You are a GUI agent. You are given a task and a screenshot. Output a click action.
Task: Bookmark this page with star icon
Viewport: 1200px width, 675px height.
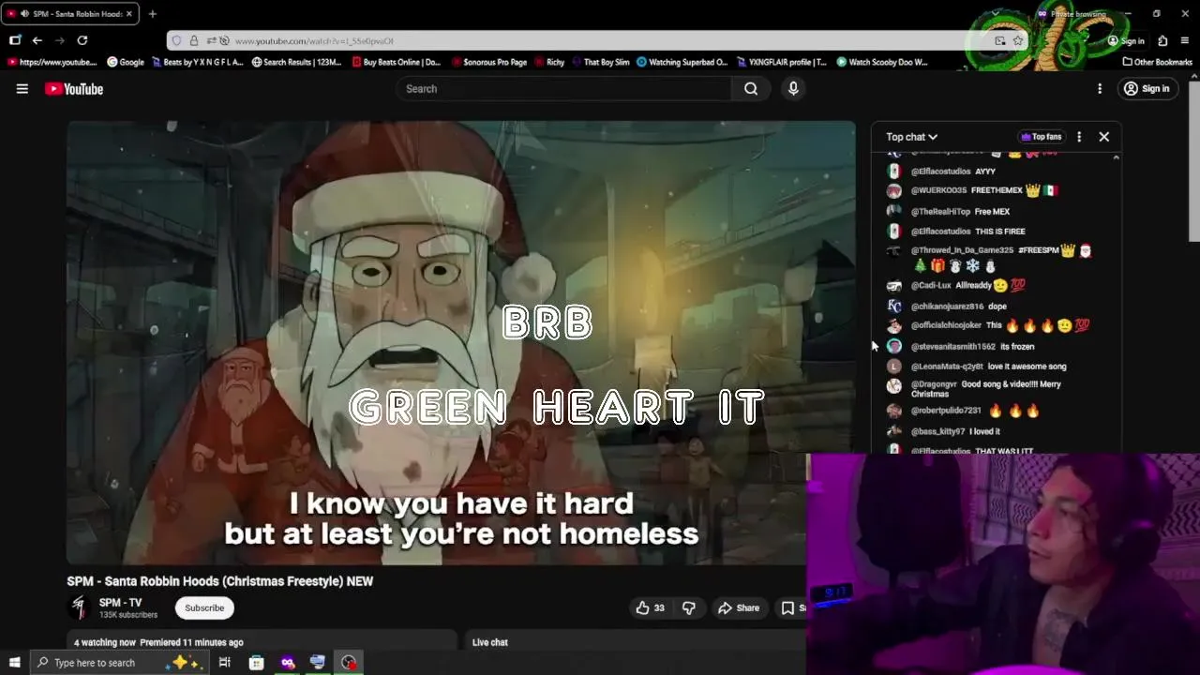point(1017,41)
